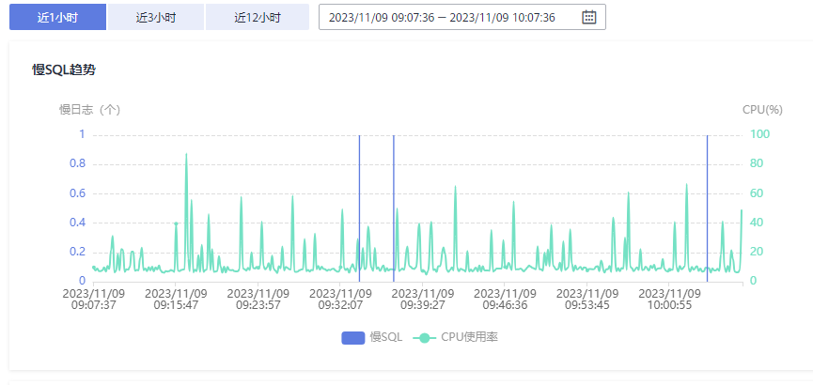Image resolution: width=813 pixels, height=385 pixels.
Task: Click the date range input field
Action: [462, 17]
